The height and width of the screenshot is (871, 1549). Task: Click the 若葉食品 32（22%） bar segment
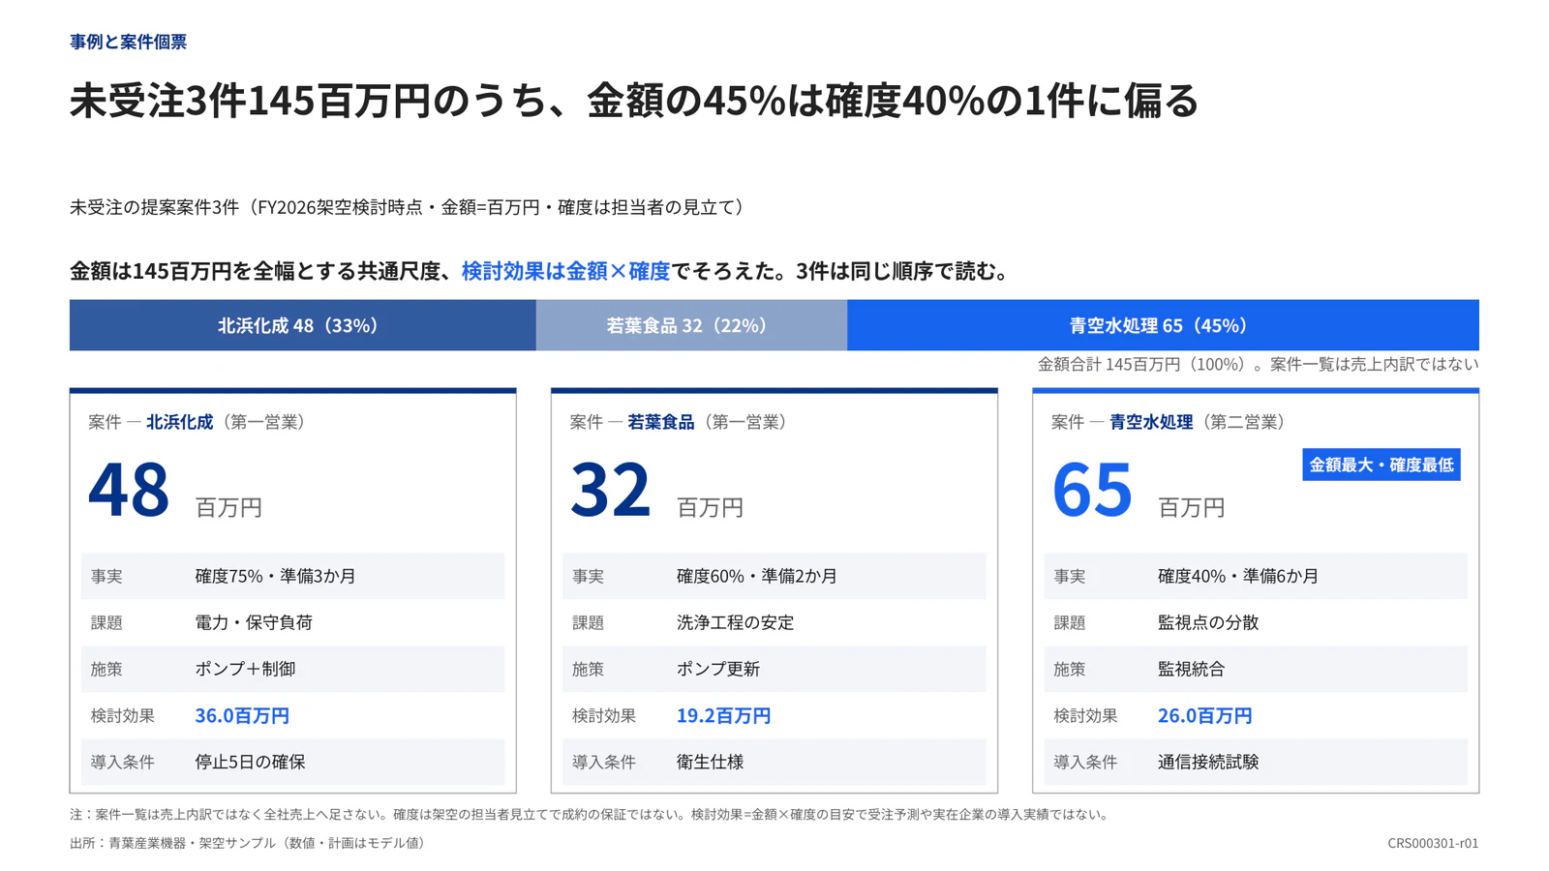691,325
